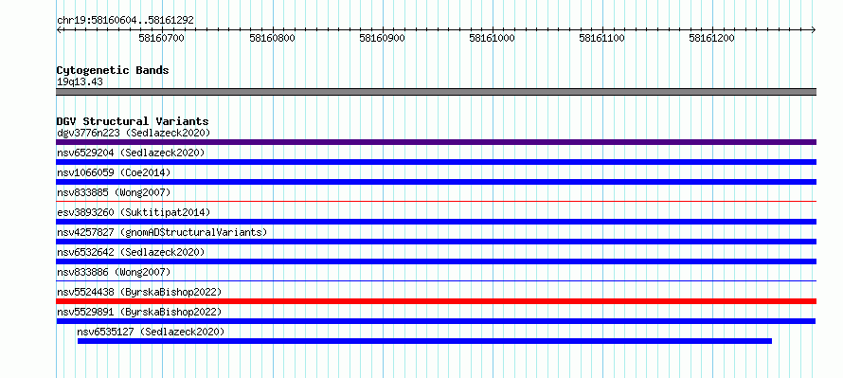Select nsv6532642 (Sedlazeck2020) label
Screen dimensions: 843x378
point(131,252)
